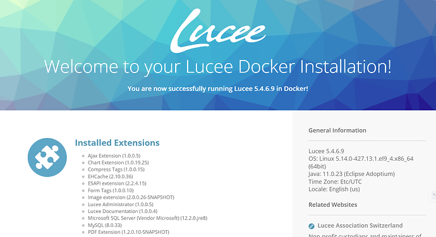Image resolution: width=436 pixels, height=237 pixels.
Task: Click the General Information heading
Action: 337,130
